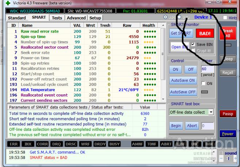This screenshot has height=167, width=240.
Task: Click the CORR status indicator
Action: point(42,144)
